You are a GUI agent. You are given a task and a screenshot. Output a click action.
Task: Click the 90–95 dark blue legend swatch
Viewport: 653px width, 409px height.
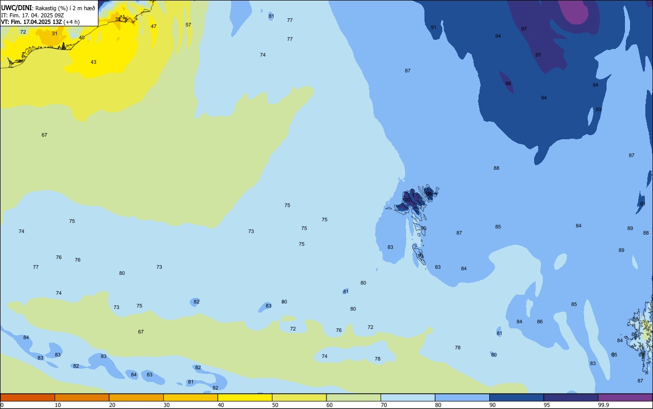[516, 397]
